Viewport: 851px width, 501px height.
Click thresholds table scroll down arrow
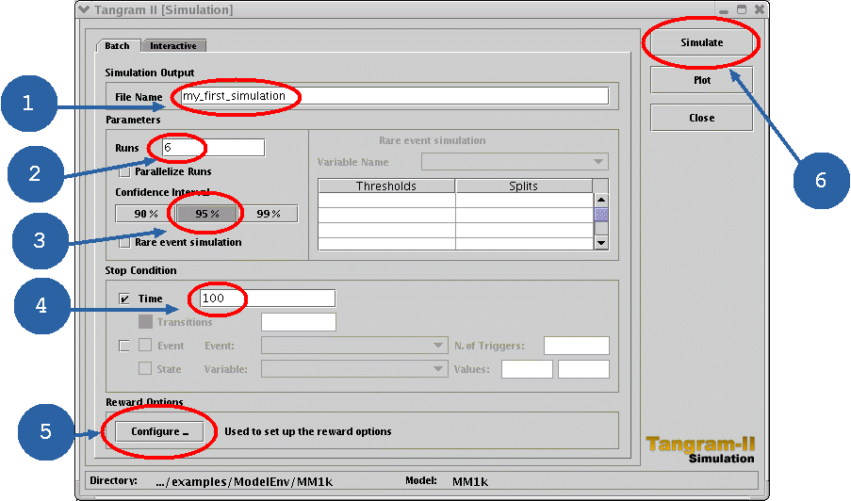coord(601,243)
